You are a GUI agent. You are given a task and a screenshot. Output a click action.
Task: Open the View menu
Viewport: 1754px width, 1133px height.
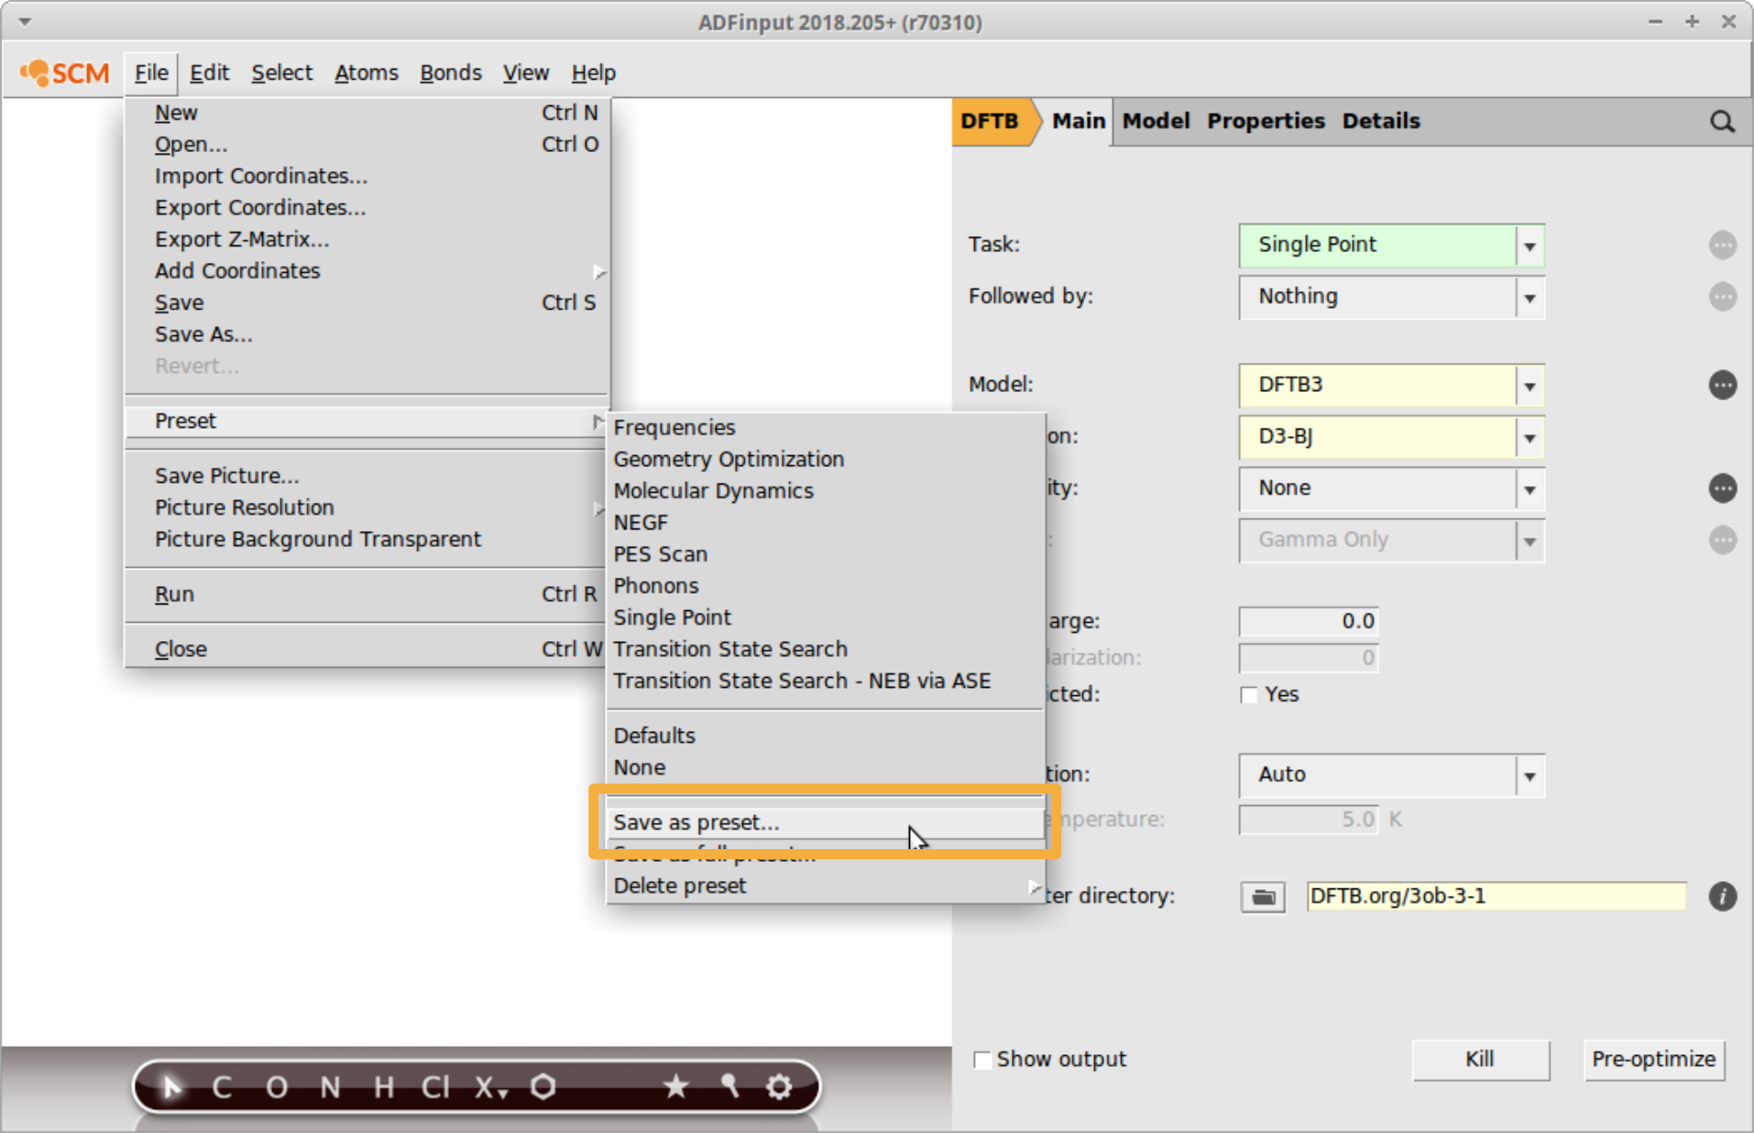[x=525, y=72]
